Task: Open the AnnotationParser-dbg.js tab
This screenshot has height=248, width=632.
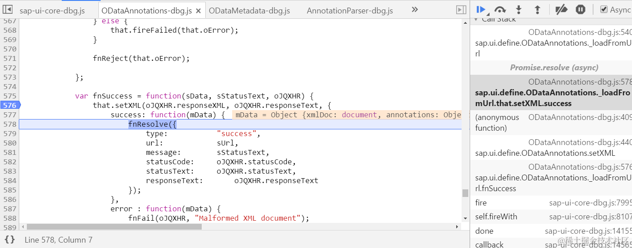Action: (350, 10)
